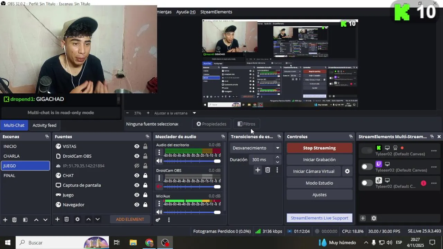Viewport: 443px width, 249px height.
Task: Enable TikTok stream destination toggle
Action: click(x=367, y=183)
